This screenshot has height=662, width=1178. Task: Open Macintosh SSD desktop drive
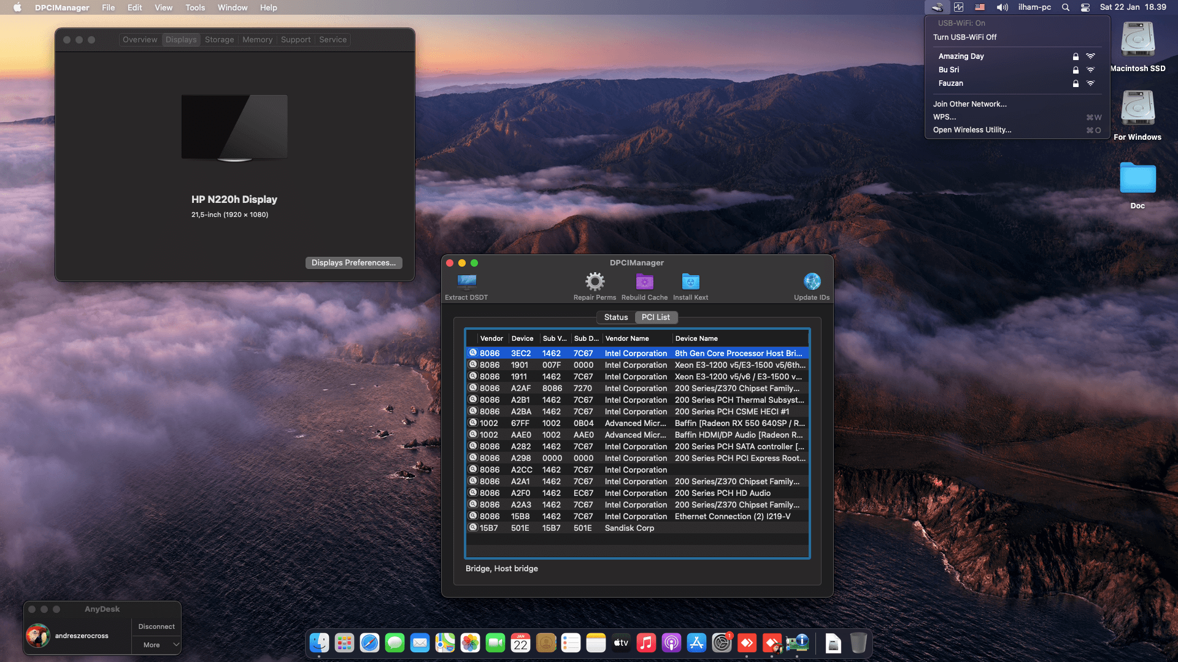click(x=1138, y=47)
